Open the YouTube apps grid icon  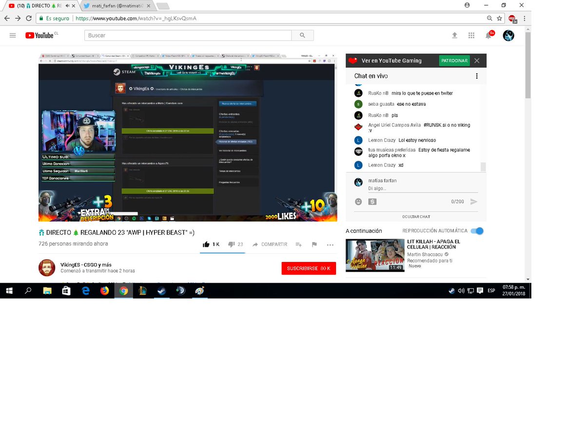click(x=471, y=36)
